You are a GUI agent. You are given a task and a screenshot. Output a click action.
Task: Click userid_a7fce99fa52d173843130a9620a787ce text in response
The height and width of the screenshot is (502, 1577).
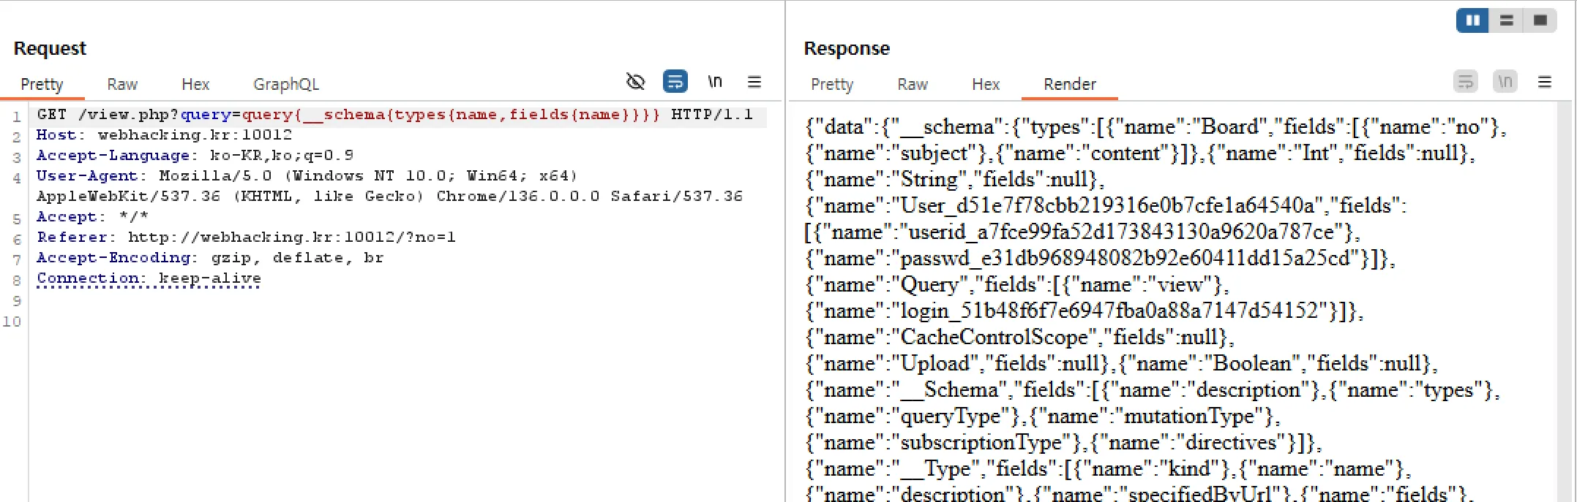pyautogui.click(x=1122, y=232)
